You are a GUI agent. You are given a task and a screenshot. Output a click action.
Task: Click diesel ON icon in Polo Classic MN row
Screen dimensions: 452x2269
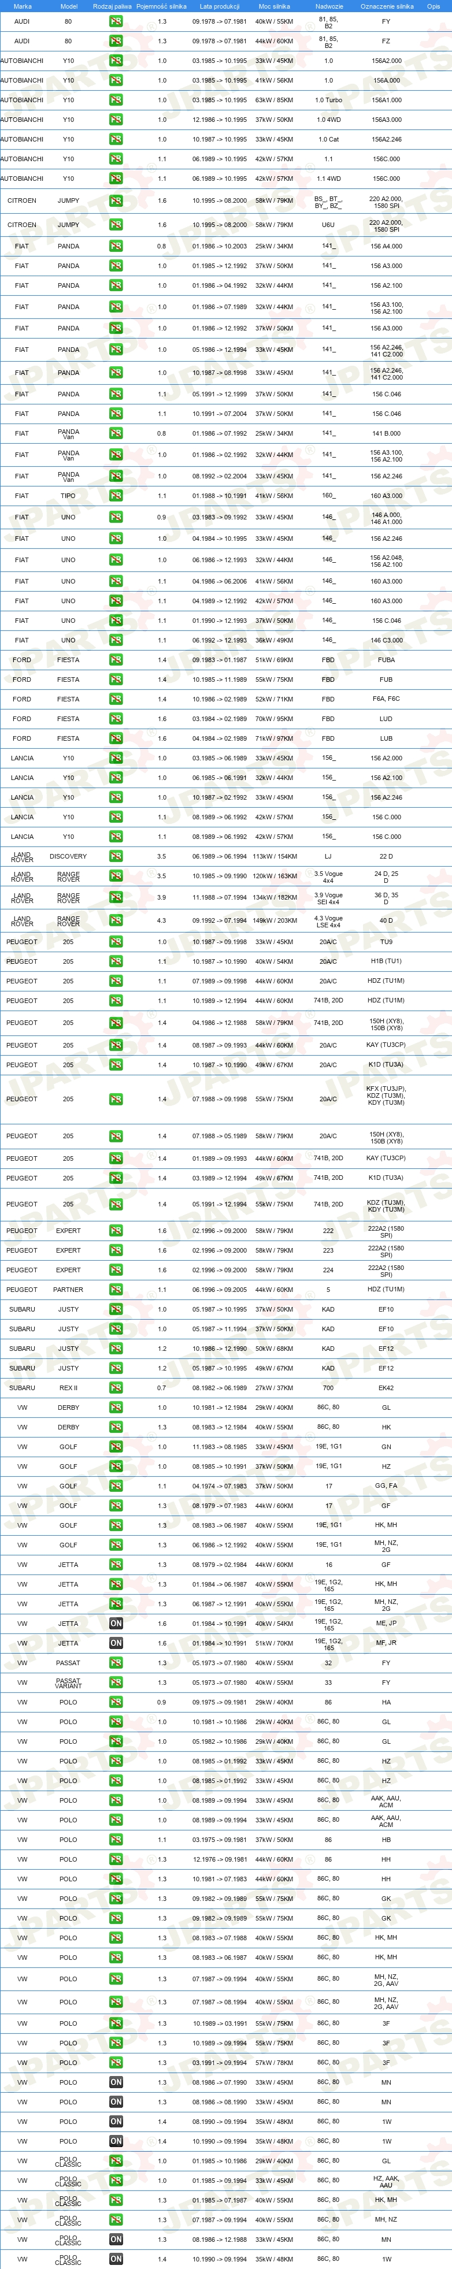click(x=116, y=2239)
